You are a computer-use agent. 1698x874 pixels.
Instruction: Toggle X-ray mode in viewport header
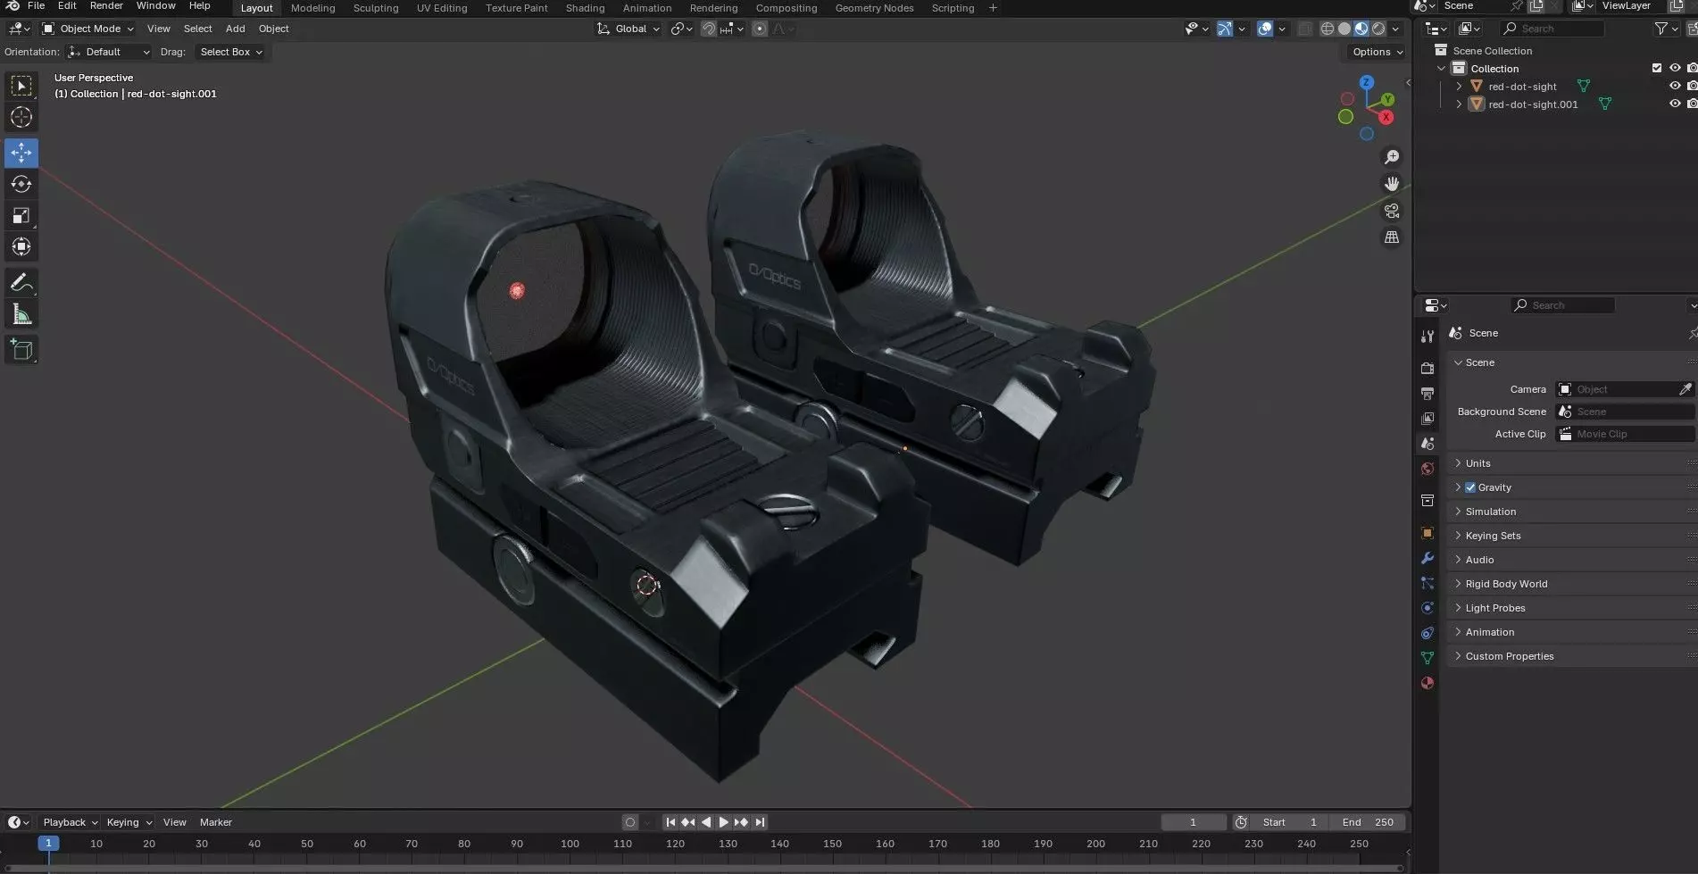point(1304,29)
